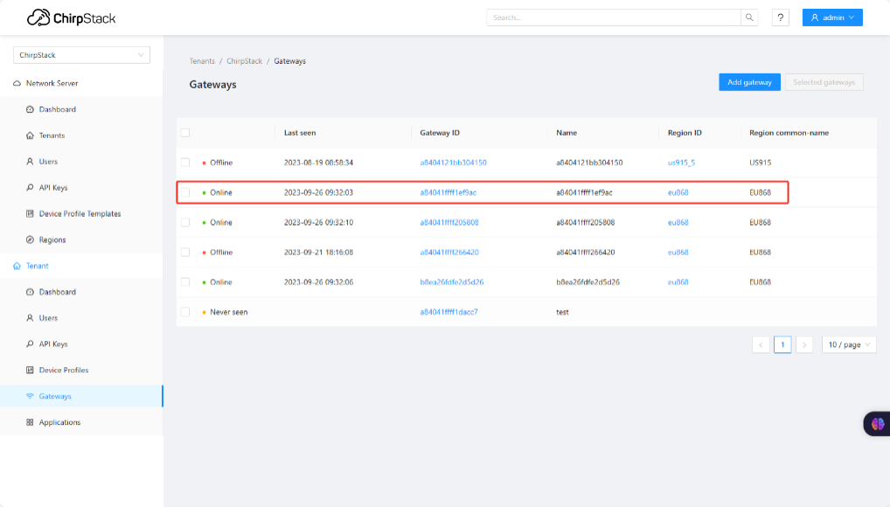Click the API Keys icon under Tenant

tap(30, 344)
